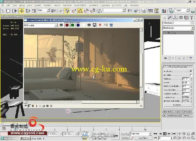Click the Pin Stack icon below modifier list
The width and height of the screenshot is (196, 141).
(x=165, y=58)
